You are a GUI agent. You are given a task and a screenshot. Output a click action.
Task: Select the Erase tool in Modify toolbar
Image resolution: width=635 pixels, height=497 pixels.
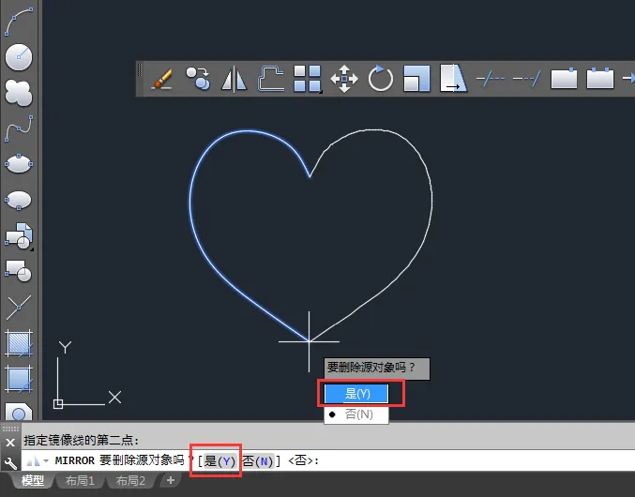click(x=161, y=79)
